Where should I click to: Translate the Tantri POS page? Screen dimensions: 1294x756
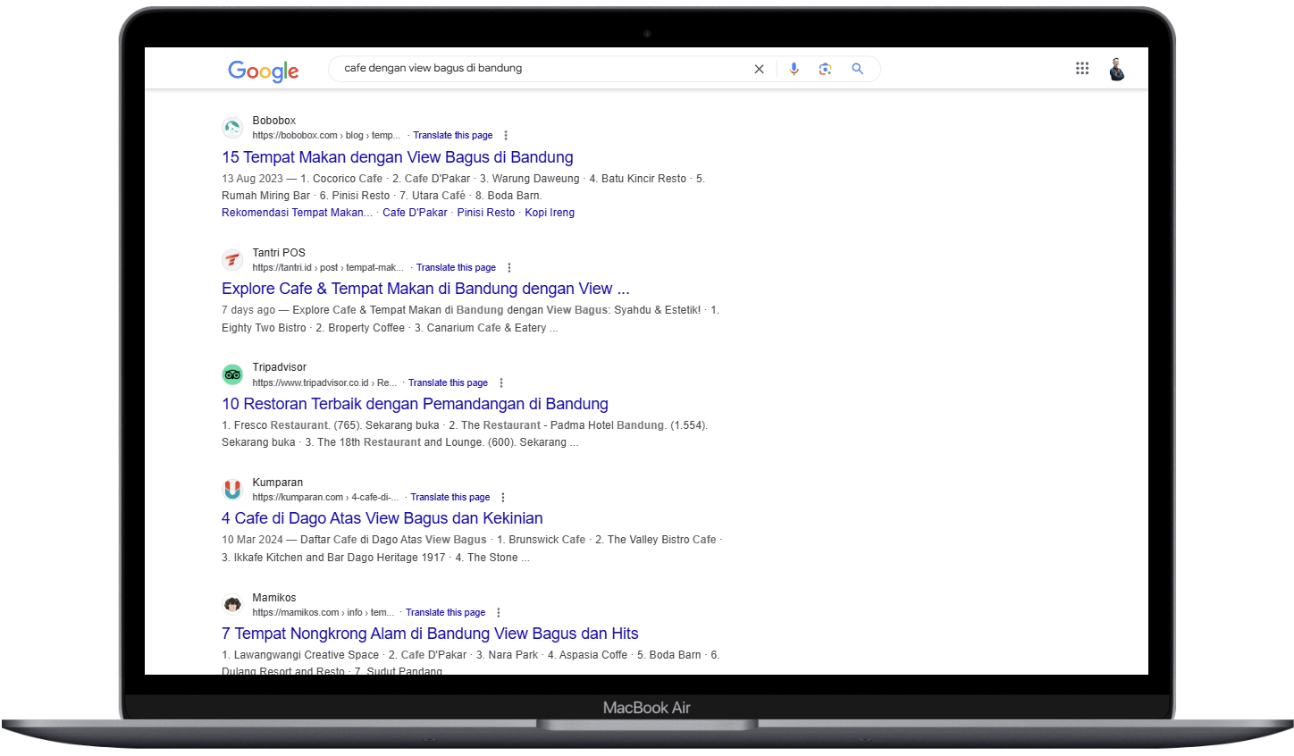(456, 268)
